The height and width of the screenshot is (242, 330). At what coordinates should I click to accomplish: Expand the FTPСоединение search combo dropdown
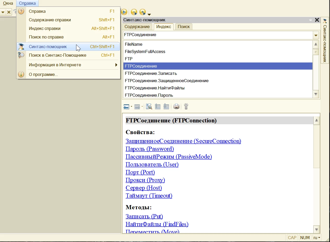[316, 35]
